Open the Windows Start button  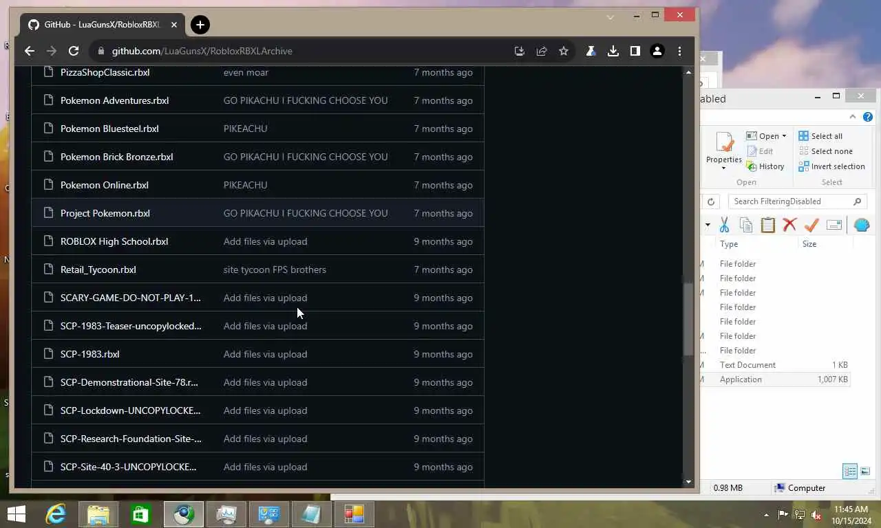pyautogui.click(x=16, y=514)
